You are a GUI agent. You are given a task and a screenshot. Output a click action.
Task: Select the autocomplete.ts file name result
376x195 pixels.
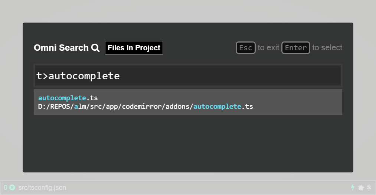(x=68, y=98)
